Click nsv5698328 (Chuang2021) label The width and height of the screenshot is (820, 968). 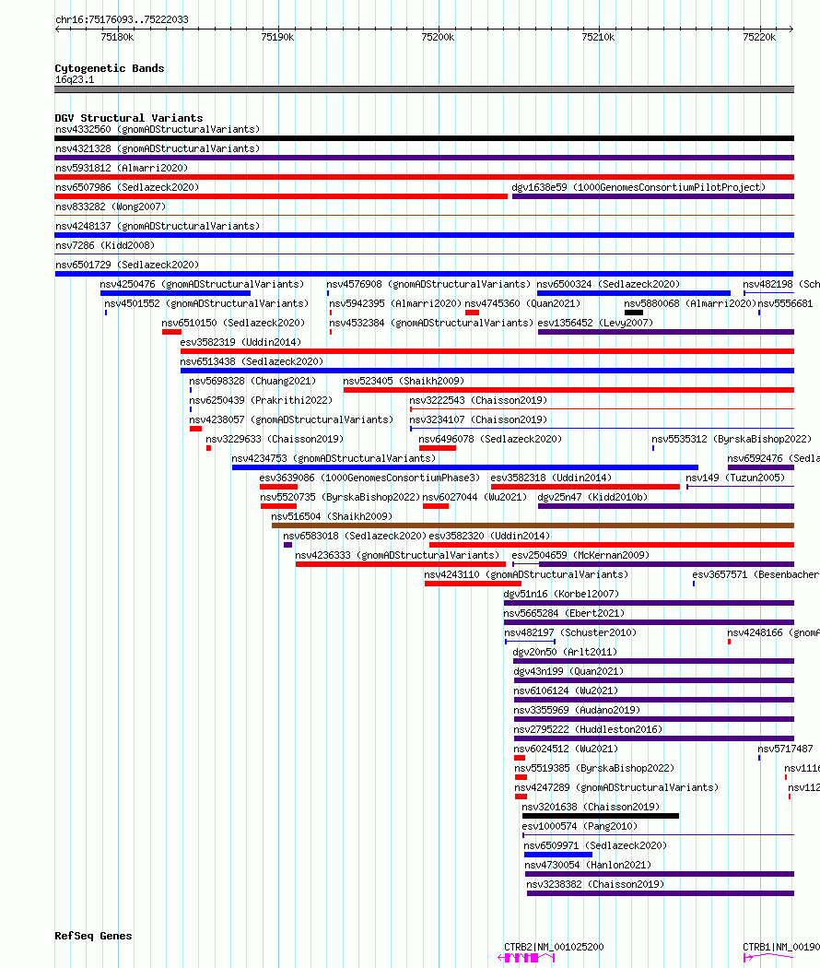click(x=252, y=381)
